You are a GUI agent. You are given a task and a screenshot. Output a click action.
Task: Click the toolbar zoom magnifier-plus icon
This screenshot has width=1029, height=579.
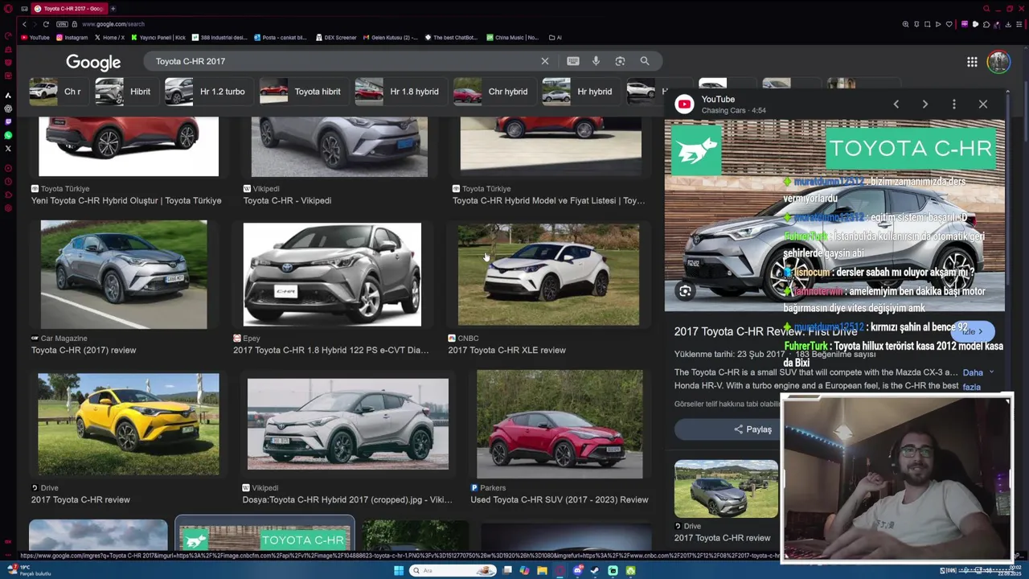[x=906, y=24]
